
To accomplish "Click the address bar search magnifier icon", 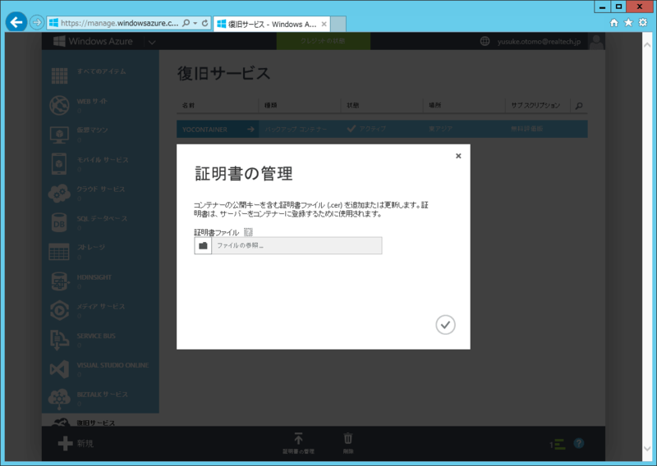I will [x=186, y=23].
